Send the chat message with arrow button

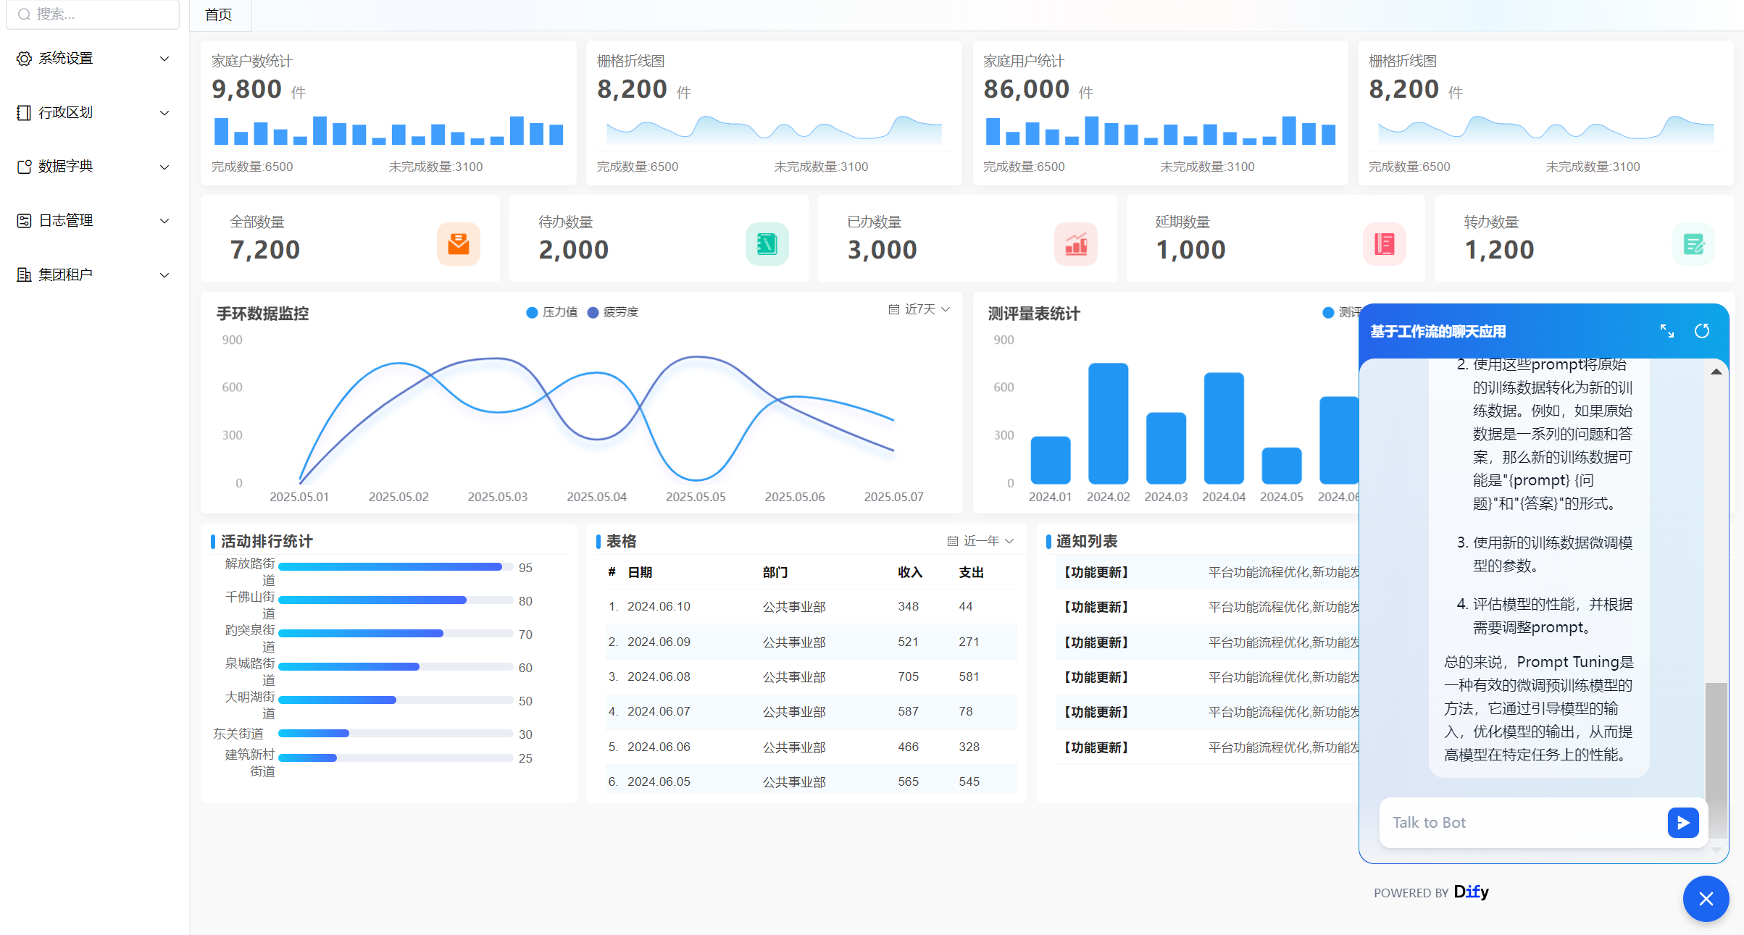tap(1682, 822)
